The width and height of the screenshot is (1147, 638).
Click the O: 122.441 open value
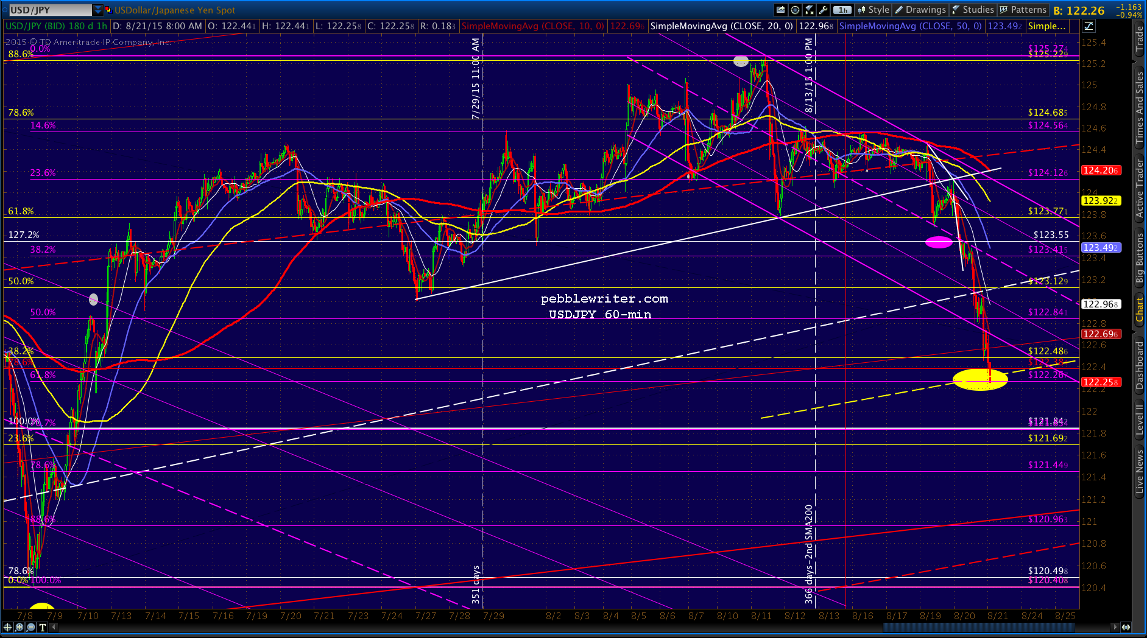(233, 26)
